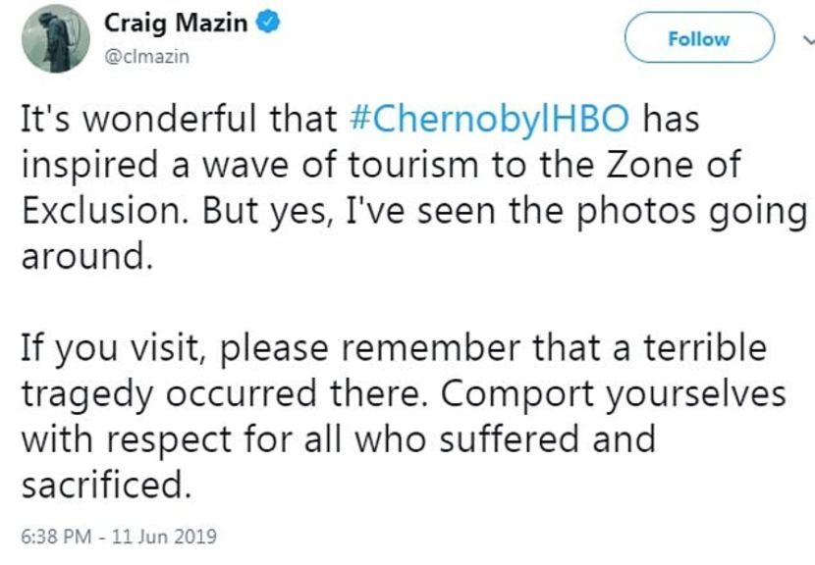This screenshot has width=815, height=565.
Task: Click inside the tweet body text
Action: pos(393,294)
